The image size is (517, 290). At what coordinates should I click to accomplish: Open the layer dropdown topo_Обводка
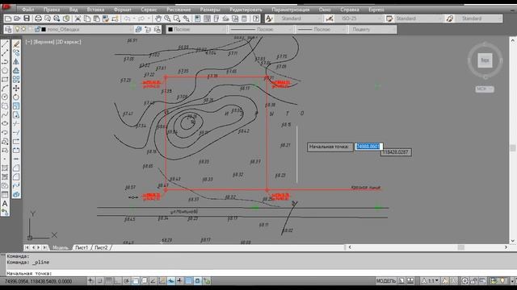point(74,30)
